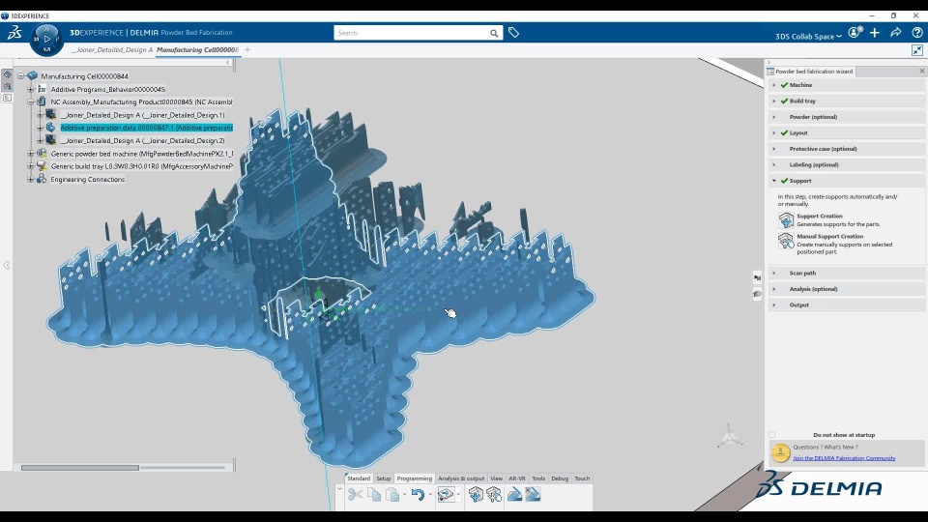Click the Paste icon in the Standard toolbar
928x522 pixels.
coord(392,494)
